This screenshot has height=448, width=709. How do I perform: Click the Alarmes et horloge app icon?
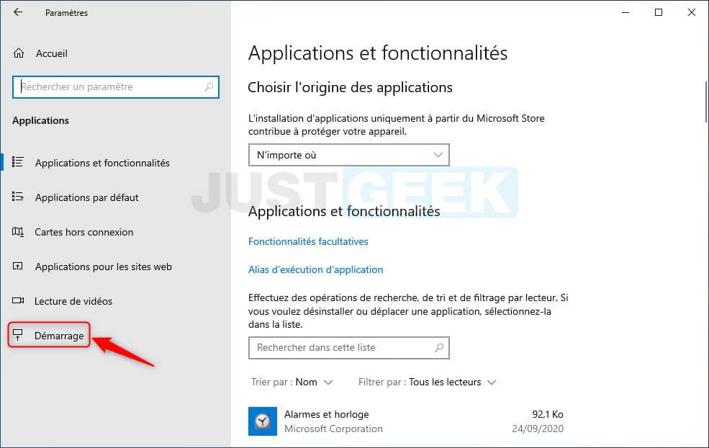coord(263,421)
